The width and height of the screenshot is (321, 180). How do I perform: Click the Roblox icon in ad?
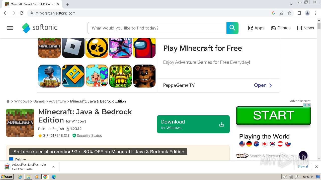[x=73, y=47]
